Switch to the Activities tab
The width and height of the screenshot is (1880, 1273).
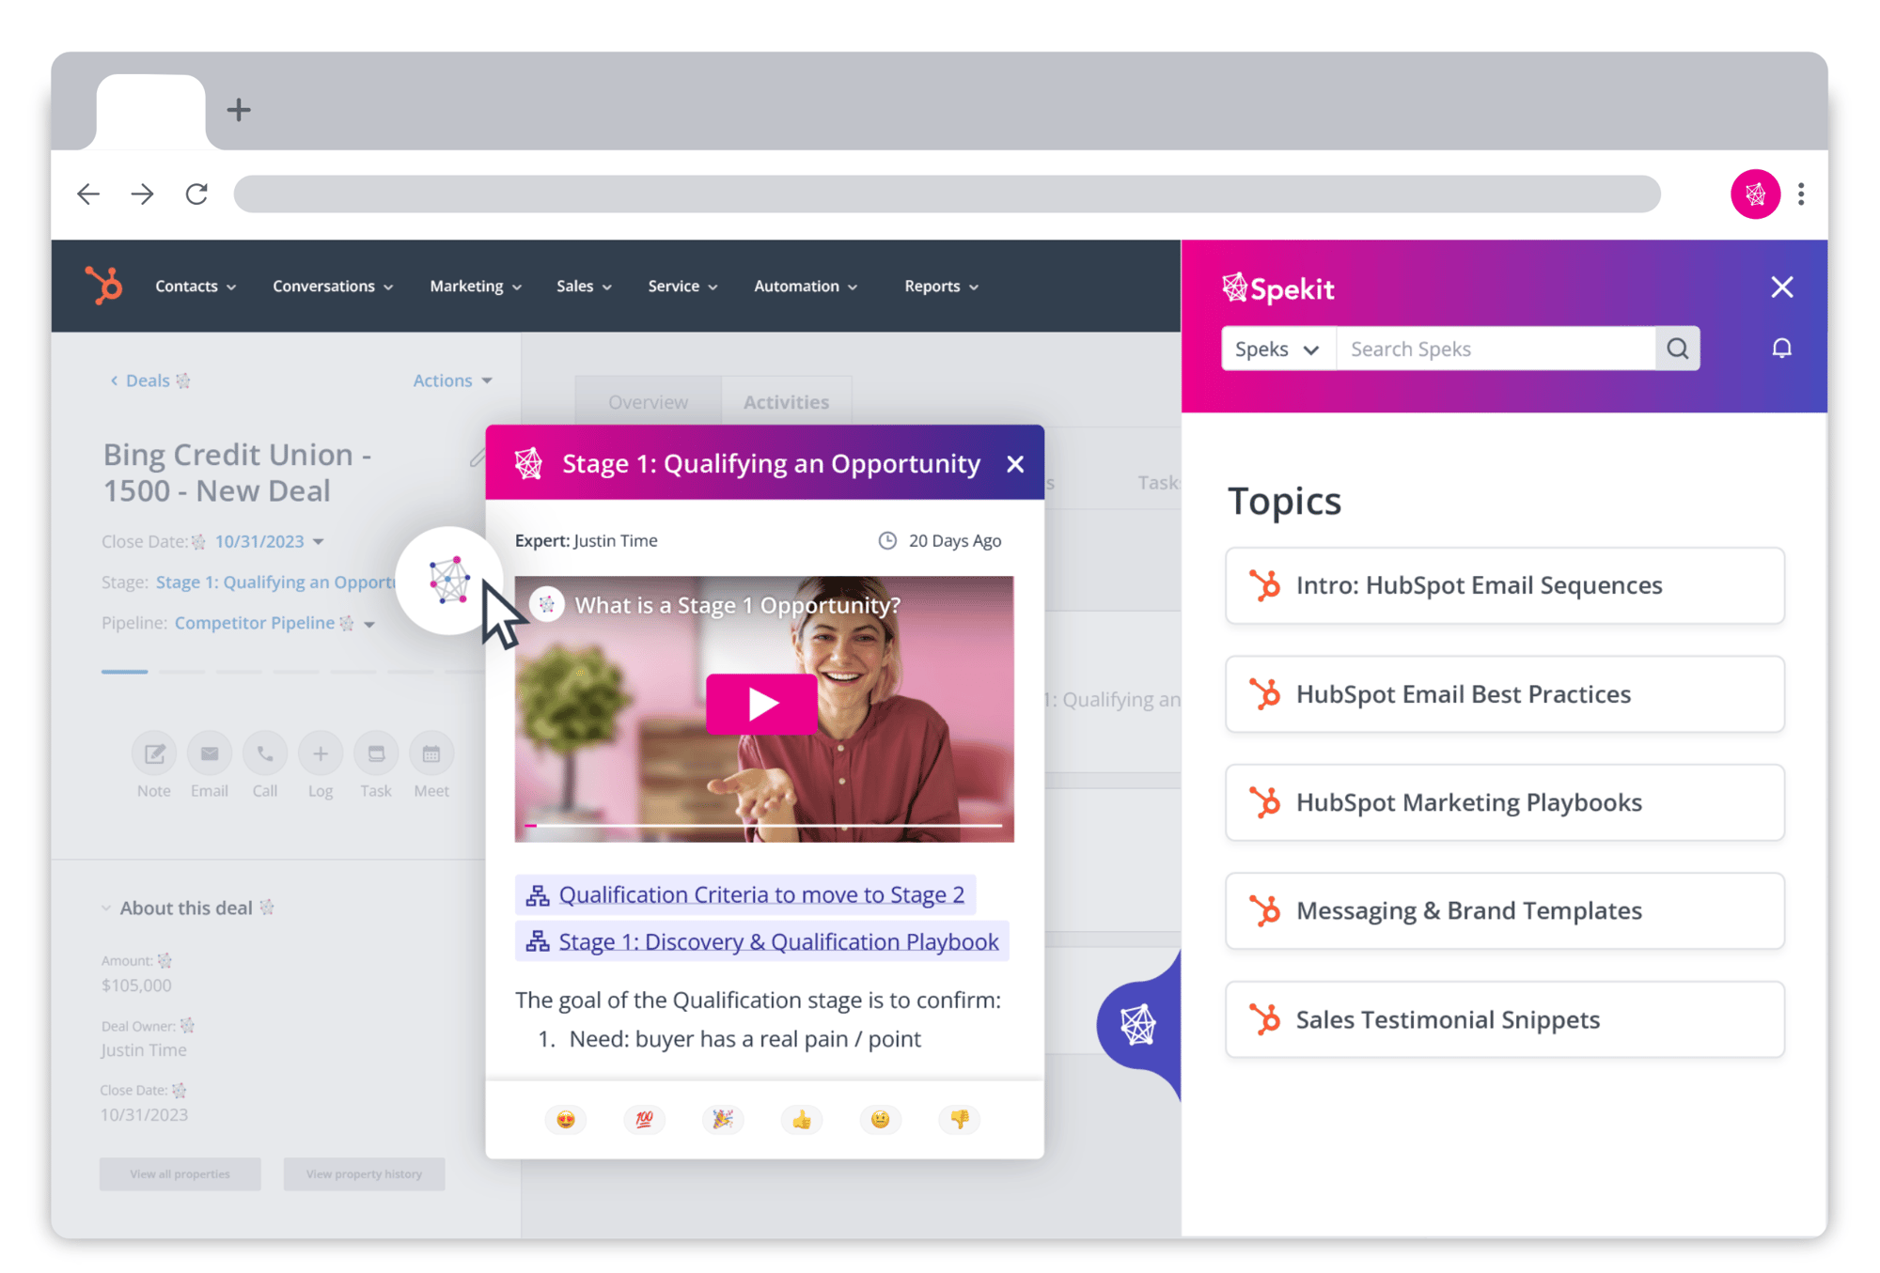pyautogui.click(x=786, y=401)
